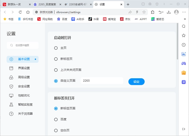The height and width of the screenshot is (136, 189).
Task: Click the home button in navigation bar
Action: point(28,12)
